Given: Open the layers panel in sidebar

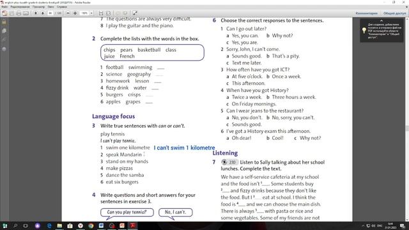Looking at the screenshot, I should point(4,49).
